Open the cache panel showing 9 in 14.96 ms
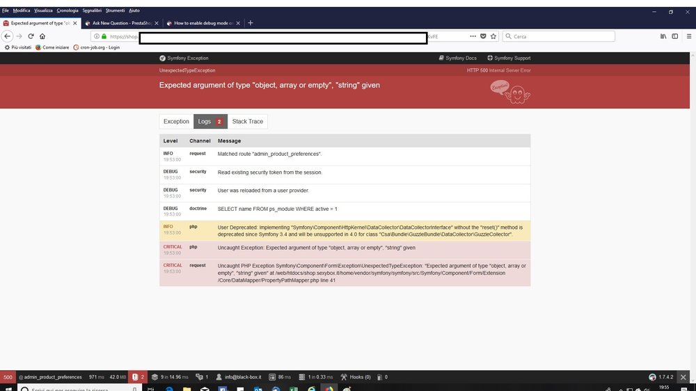Image resolution: width=696 pixels, height=391 pixels. (x=170, y=377)
